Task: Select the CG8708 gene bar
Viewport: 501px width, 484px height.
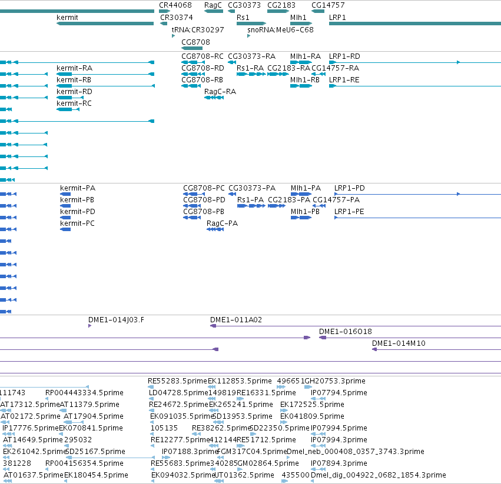Action: tap(192, 48)
